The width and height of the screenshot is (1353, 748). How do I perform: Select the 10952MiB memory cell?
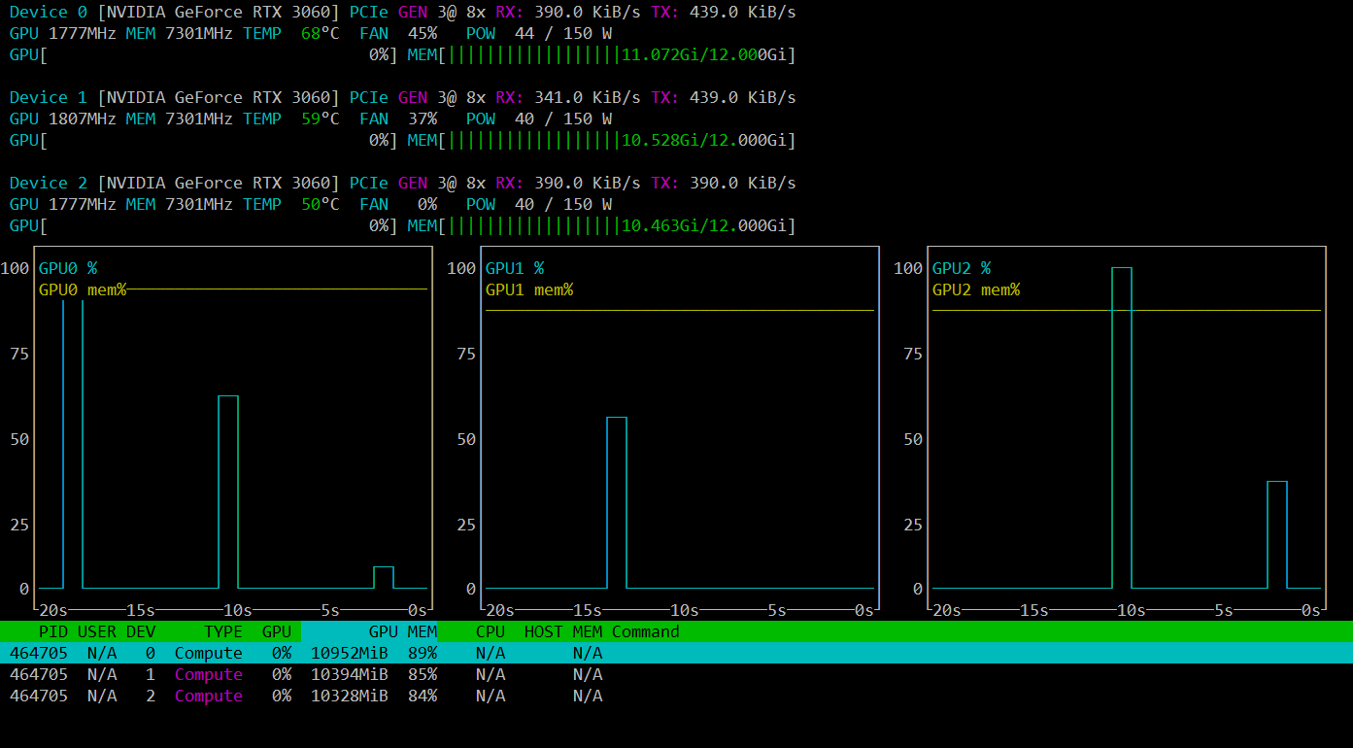click(x=350, y=653)
